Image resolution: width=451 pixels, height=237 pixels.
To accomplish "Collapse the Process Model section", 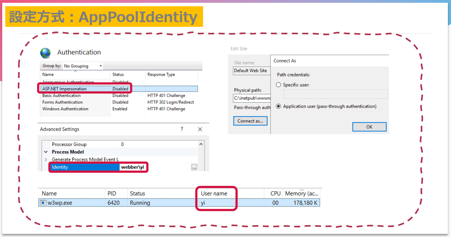I will (46, 152).
